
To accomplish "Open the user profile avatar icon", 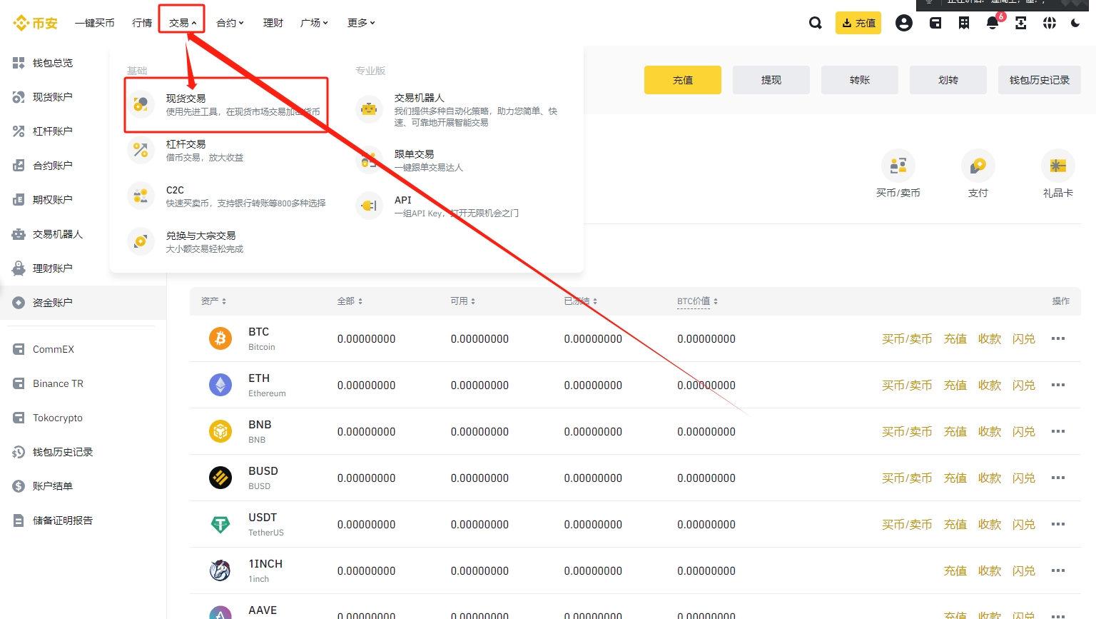I will click(x=904, y=23).
